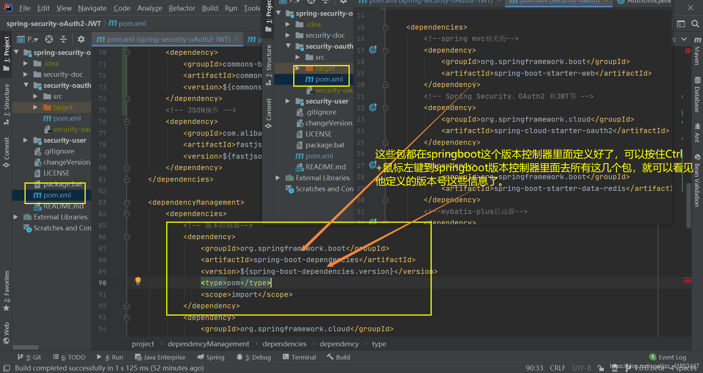Viewport: 703px width, 373px height.
Task: Change UTF-8 file encoding in status bar
Action: click(581, 368)
